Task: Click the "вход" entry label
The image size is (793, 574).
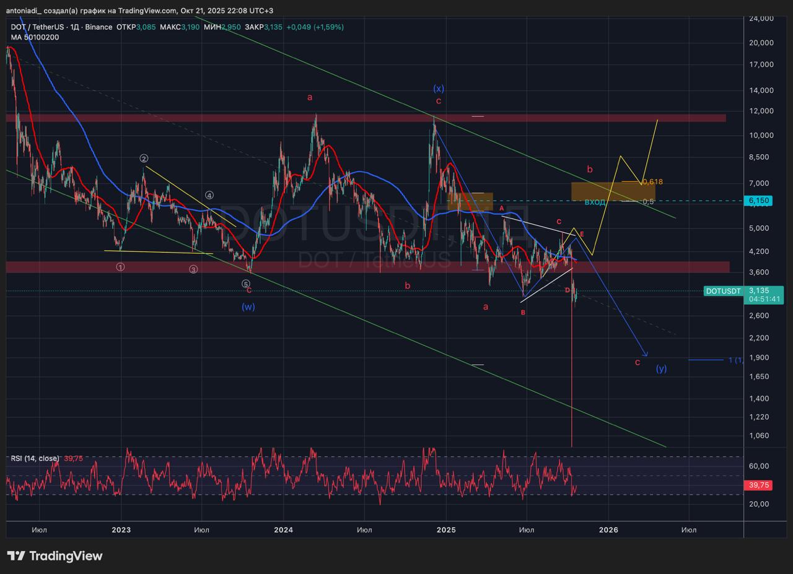Action: tap(595, 202)
